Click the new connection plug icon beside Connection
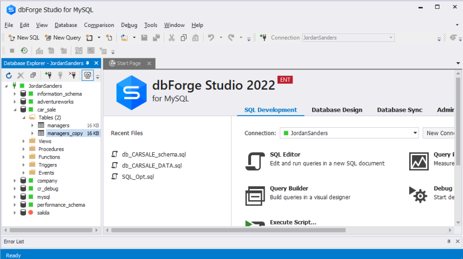This screenshot has height=259, width=463. point(263,38)
